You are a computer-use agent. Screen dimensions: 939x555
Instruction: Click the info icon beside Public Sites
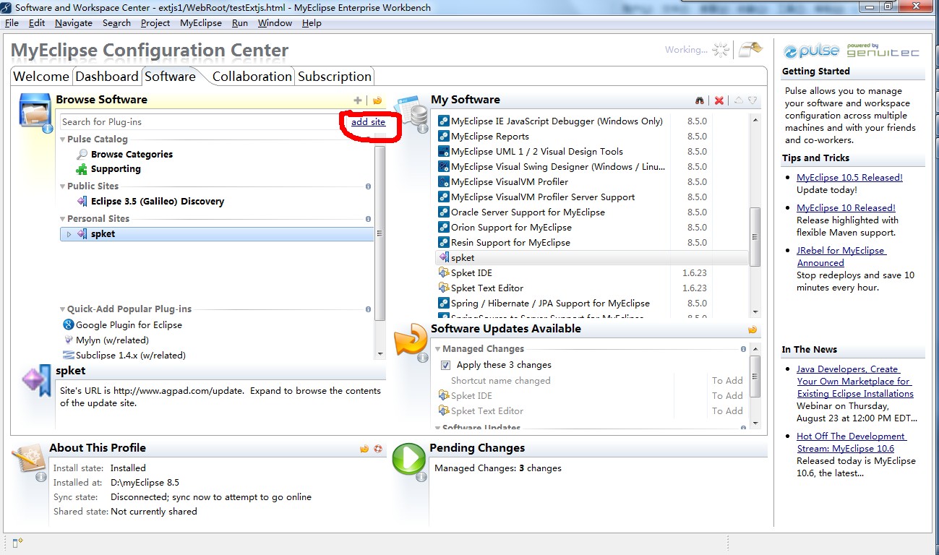pyautogui.click(x=368, y=186)
